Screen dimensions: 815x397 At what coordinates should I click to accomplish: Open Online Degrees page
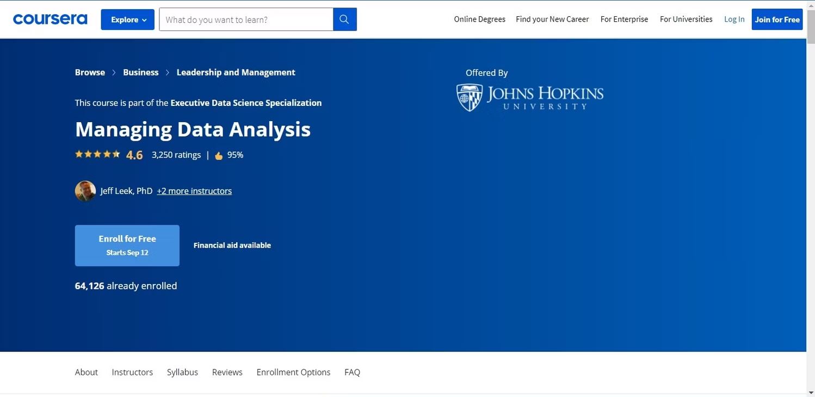(x=480, y=19)
